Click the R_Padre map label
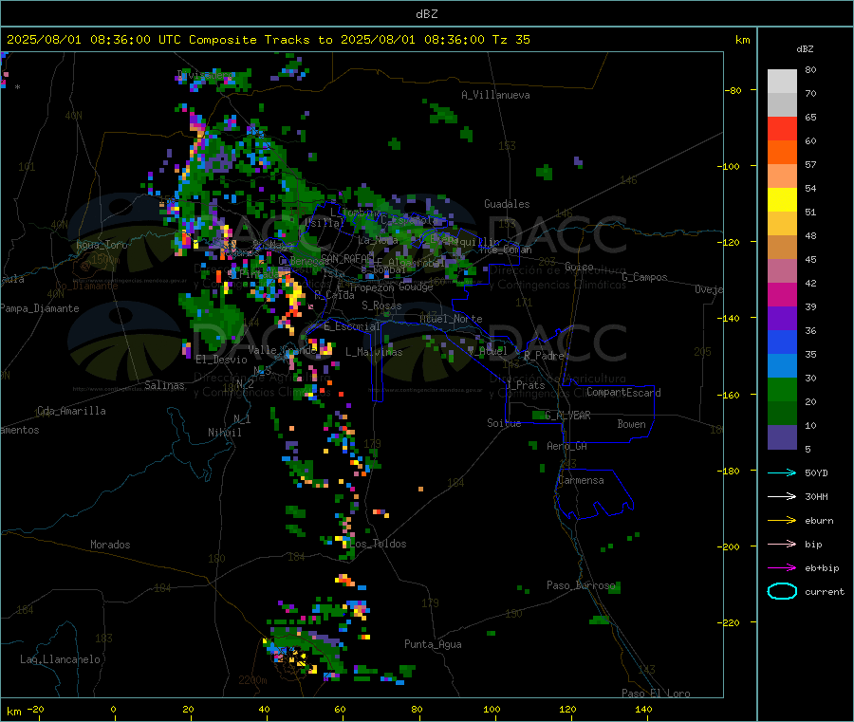This screenshot has width=854, height=722. pyautogui.click(x=544, y=356)
